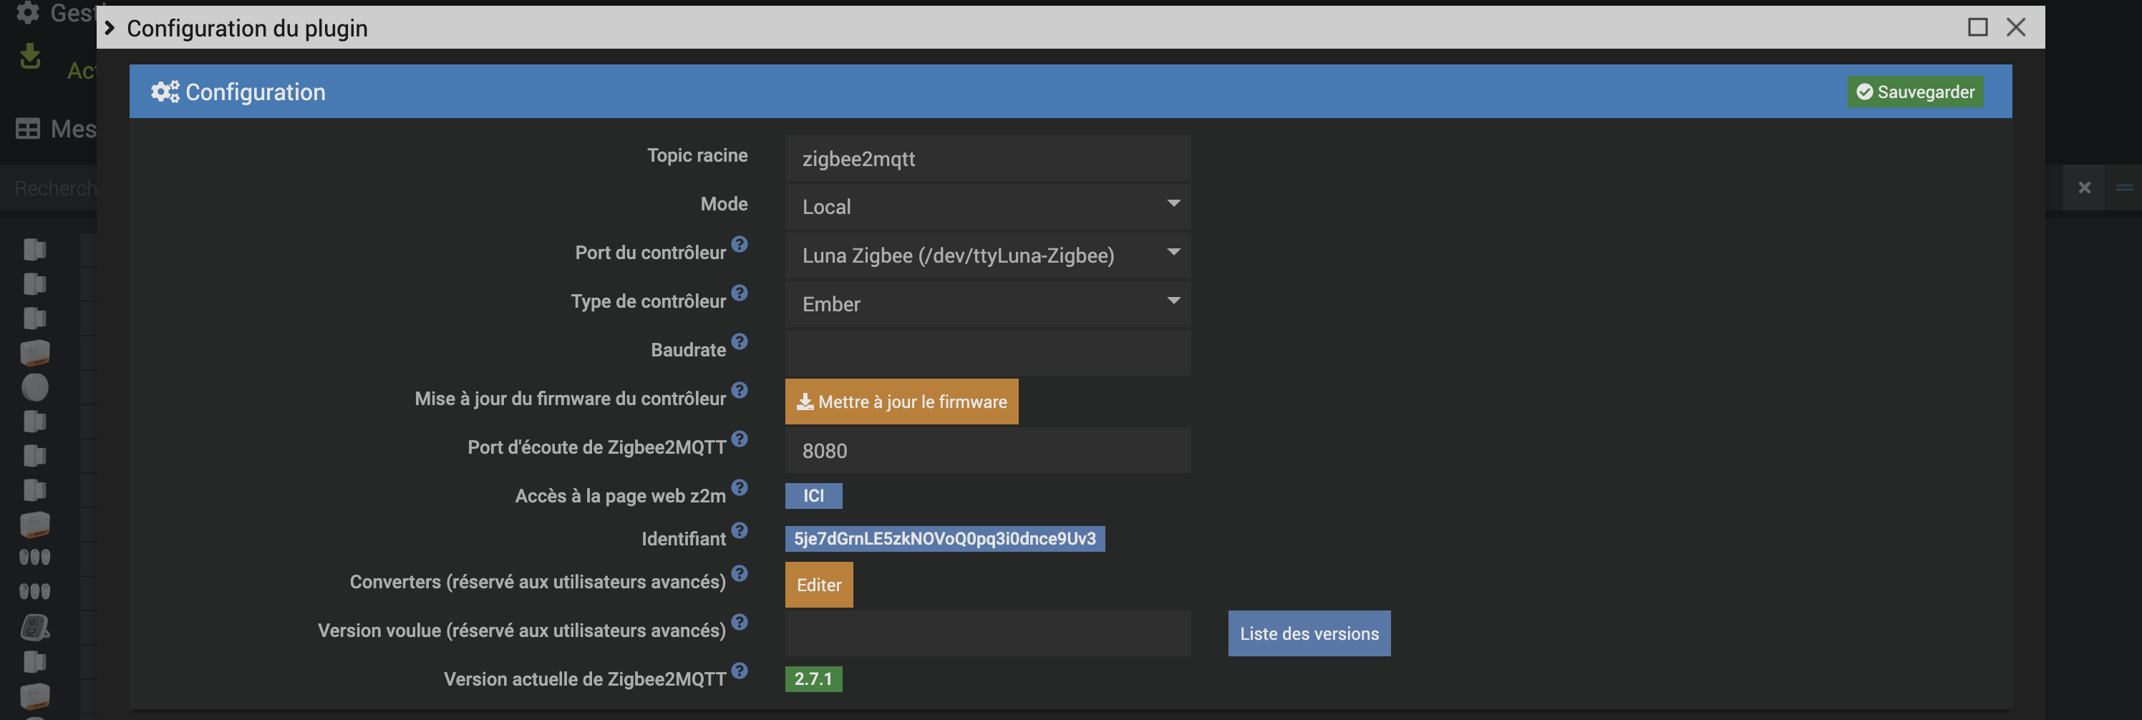Screen dimensions: 2142x720
Task: Click help icon next to Port du contrôleur
Action: click(740, 245)
